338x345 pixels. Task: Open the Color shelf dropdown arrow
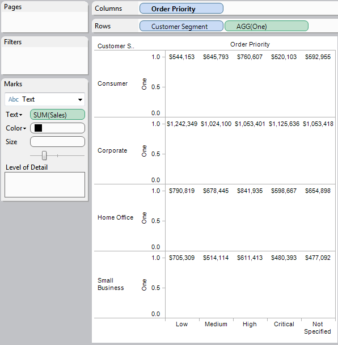coord(24,128)
